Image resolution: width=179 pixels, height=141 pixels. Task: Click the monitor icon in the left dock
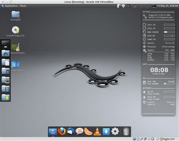[x=5, y=44]
